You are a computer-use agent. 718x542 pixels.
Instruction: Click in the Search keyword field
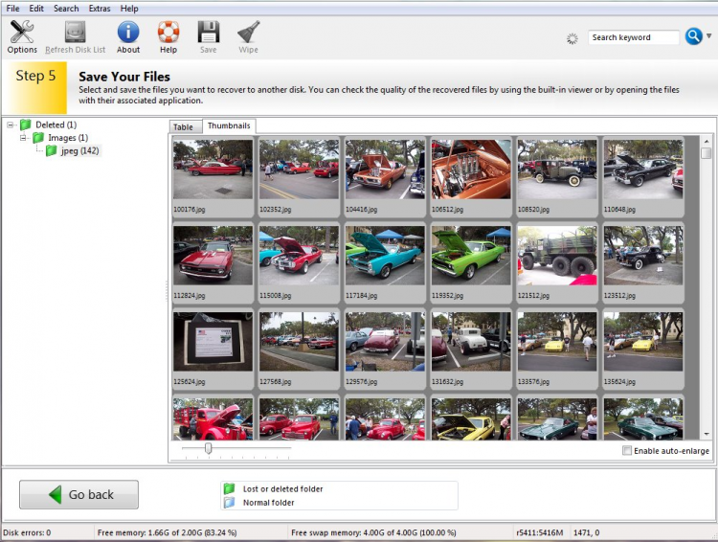click(x=632, y=37)
